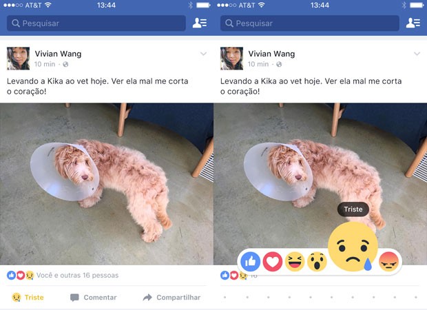Select the thumbs-up Like reaction
The width and height of the screenshot is (427, 310).
[250, 262]
